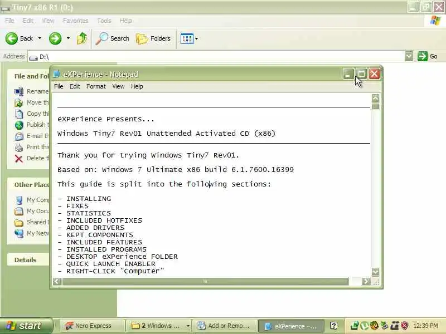Click the E-mail this file icon
This screenshot has height=334, width=446.
19,136
